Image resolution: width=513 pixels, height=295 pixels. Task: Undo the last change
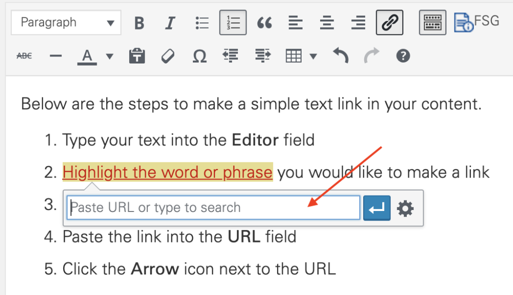340,55
